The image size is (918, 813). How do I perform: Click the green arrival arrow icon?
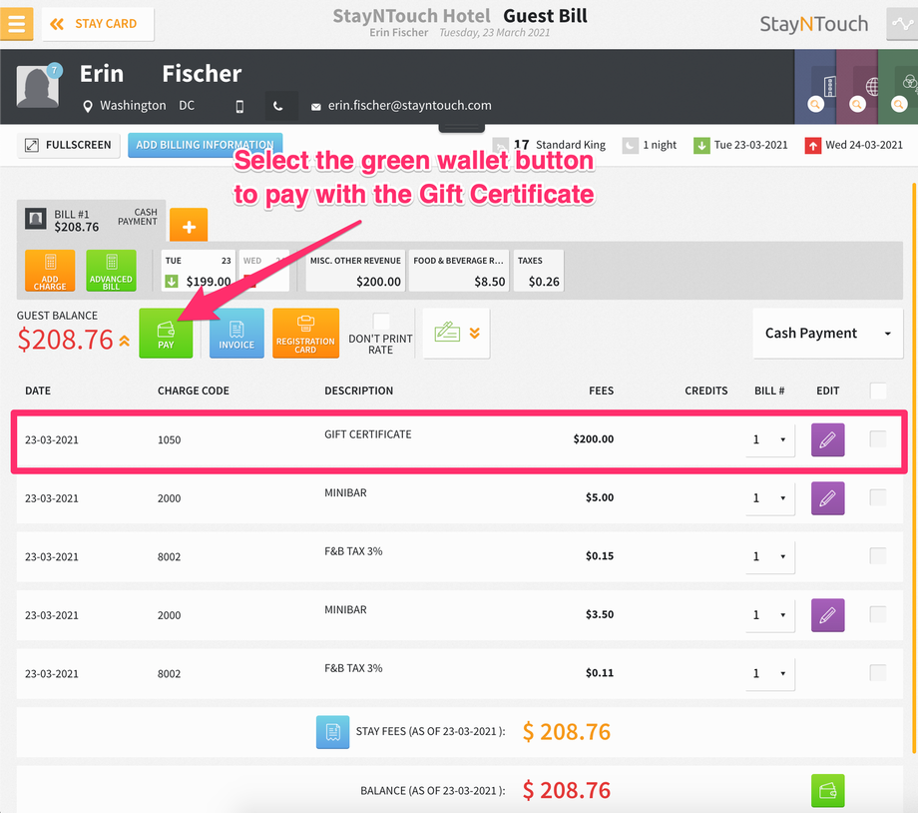(x=701, y=146)
